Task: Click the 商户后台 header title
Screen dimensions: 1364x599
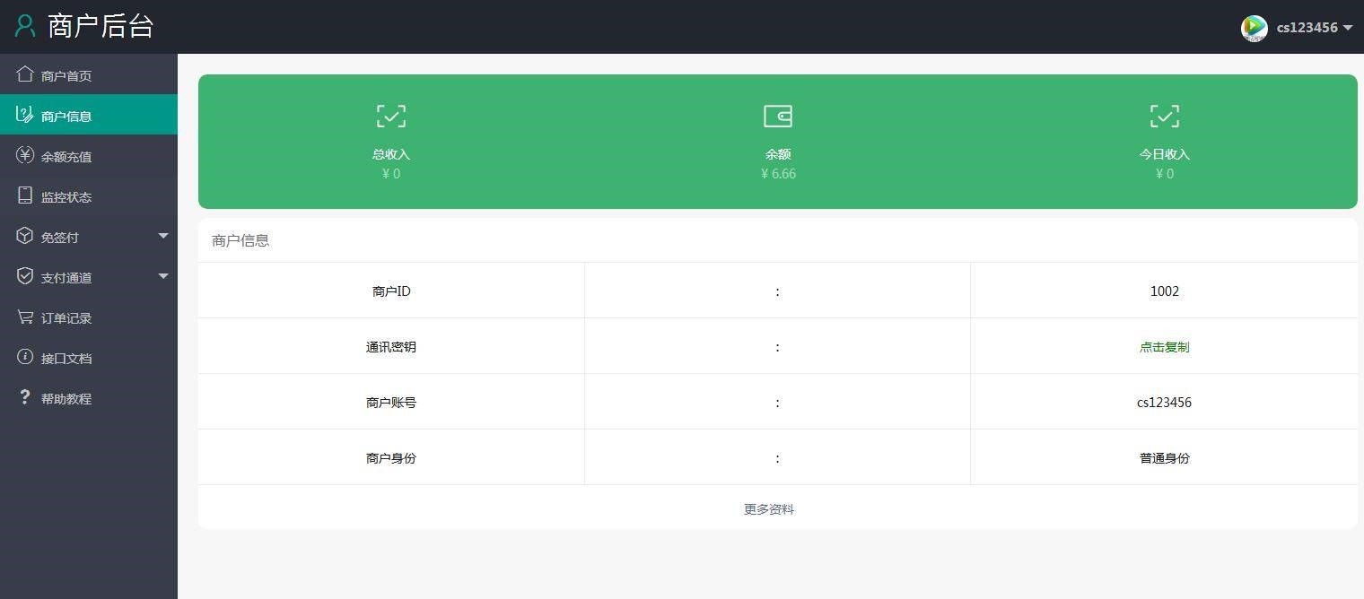Action: 101,25
